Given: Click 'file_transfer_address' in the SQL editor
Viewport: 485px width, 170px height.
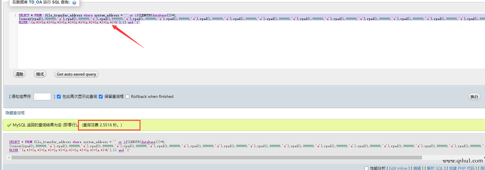Looking at the screenshot, I should 64,15.
